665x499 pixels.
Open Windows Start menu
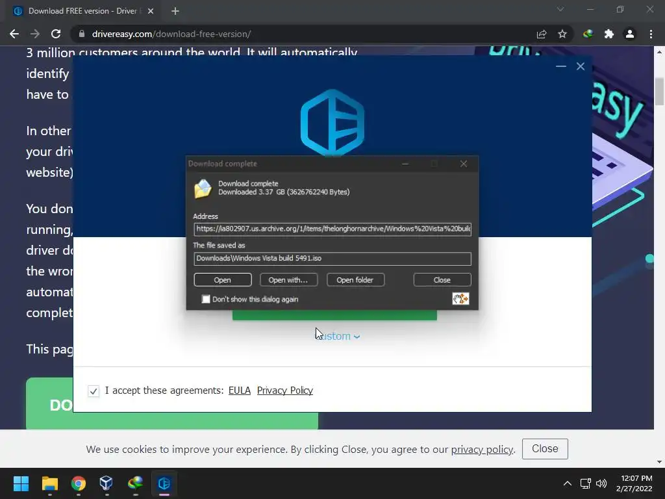click(21, 483)
